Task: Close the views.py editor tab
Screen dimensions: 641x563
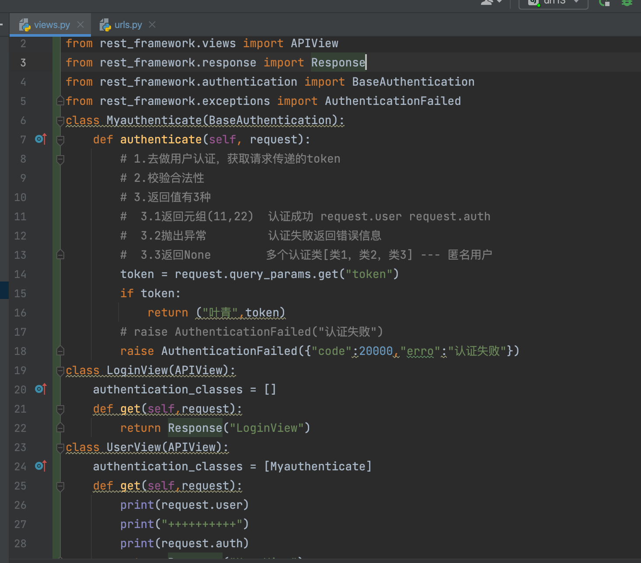Action: (80, 24)
